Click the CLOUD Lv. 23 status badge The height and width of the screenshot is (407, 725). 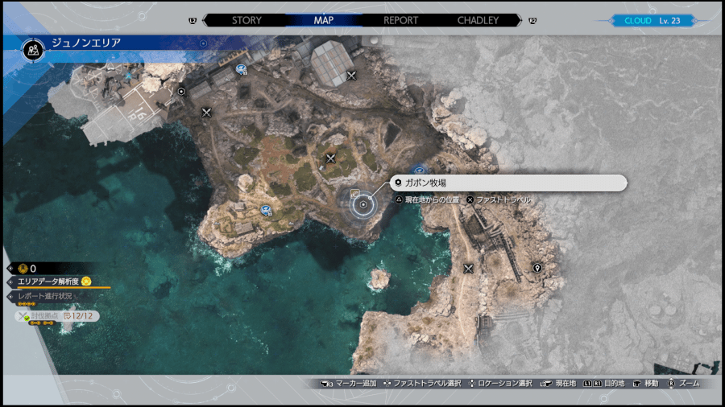[651, 21]
